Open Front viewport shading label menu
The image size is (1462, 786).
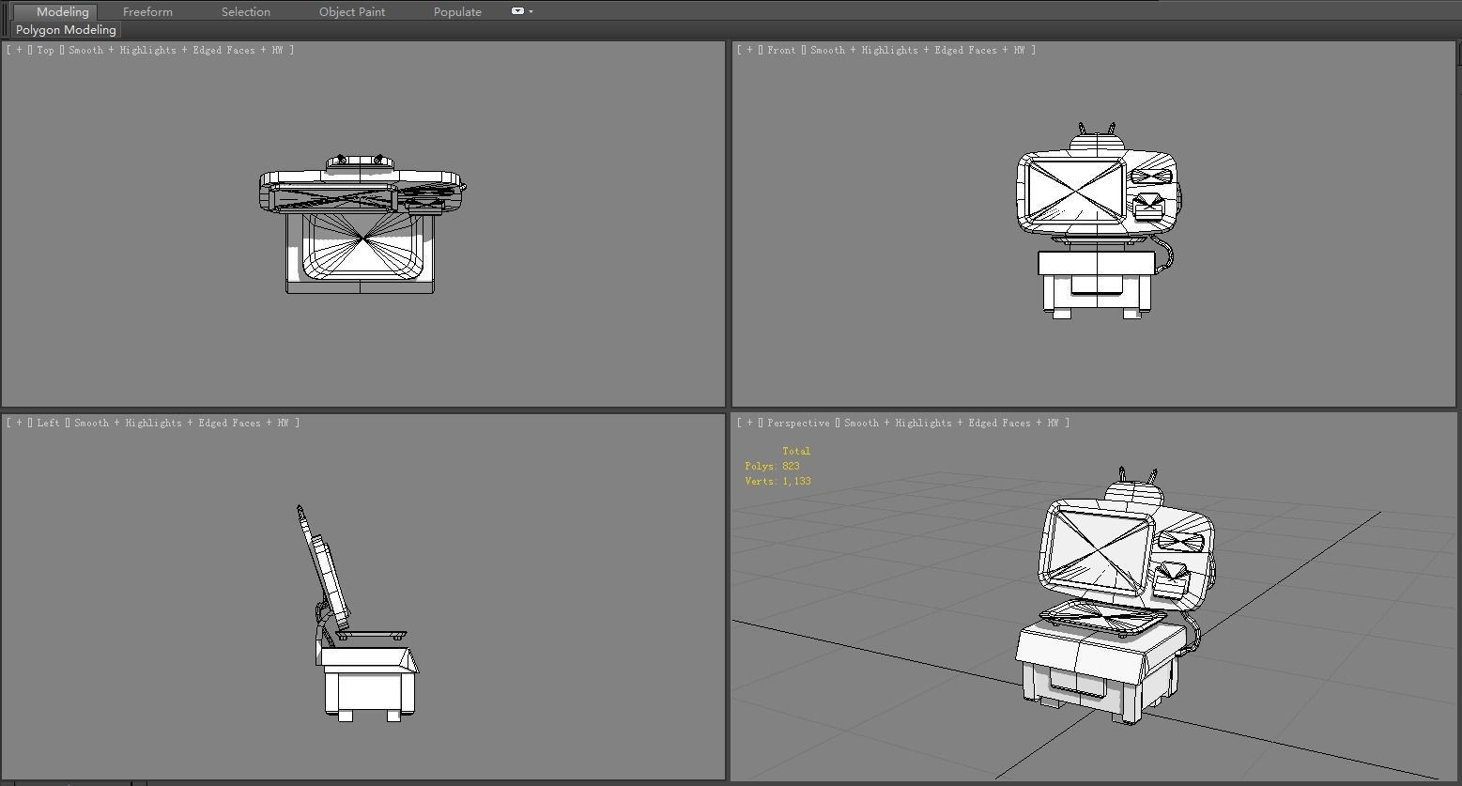(x=917, y=50)
